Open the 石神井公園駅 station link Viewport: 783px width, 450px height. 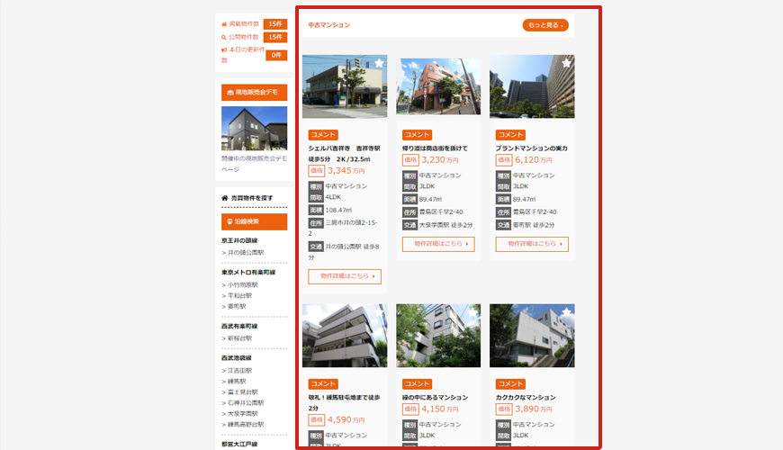pyautogui.click(x=245, y=402)
